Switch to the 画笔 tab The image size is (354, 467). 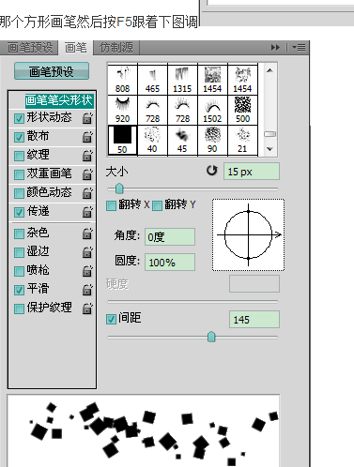coord(75,48)
